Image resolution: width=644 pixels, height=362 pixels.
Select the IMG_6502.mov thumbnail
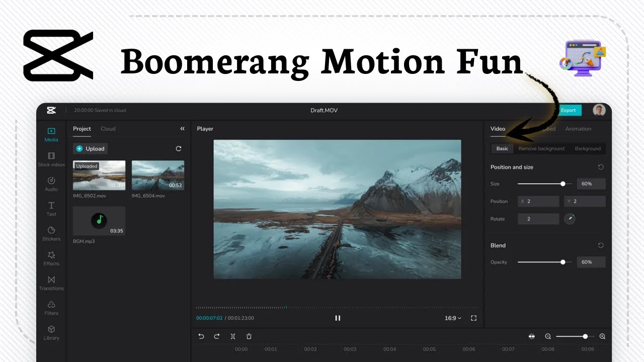[99, 175]
